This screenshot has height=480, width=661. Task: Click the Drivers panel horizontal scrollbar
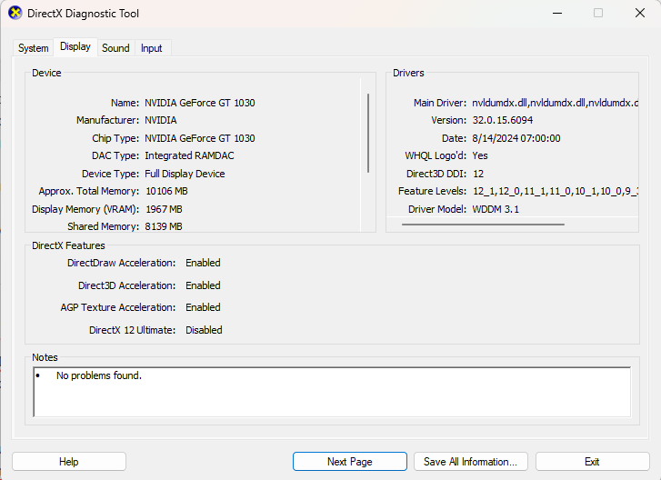[483, 225]
